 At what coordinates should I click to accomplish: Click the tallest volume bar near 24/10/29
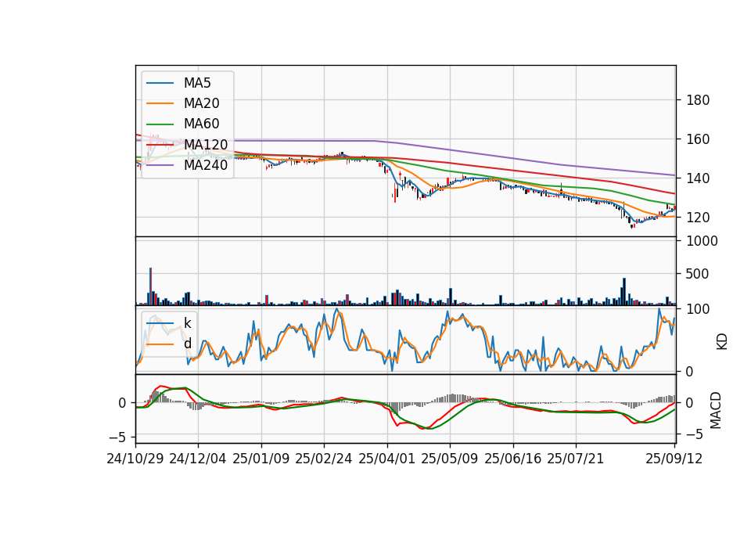tap(150, 286)
